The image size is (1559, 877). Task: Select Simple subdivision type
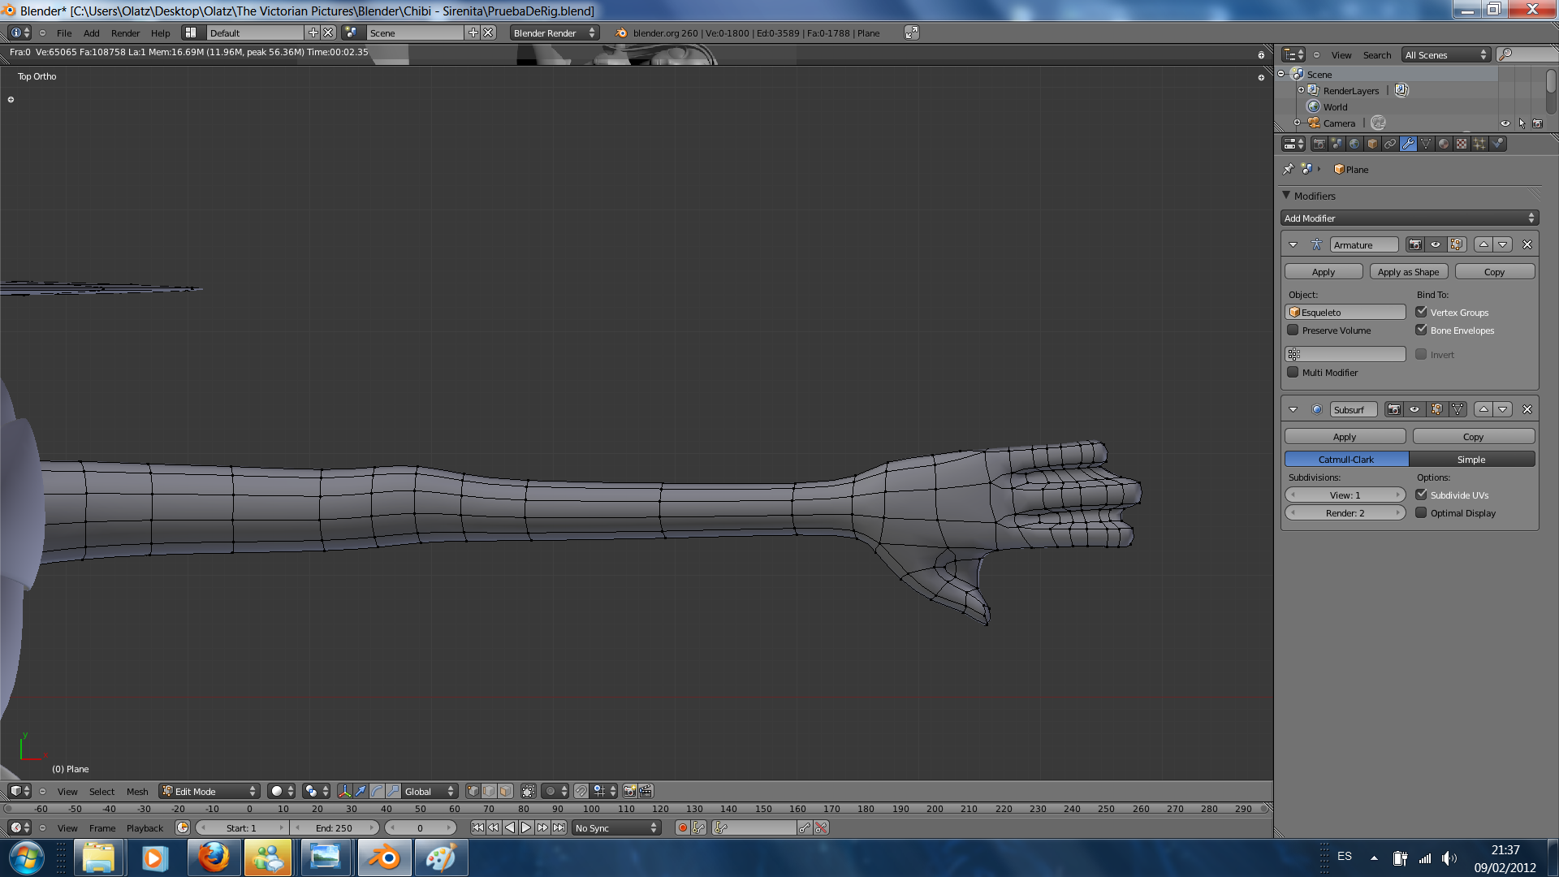click(1471, 460)
